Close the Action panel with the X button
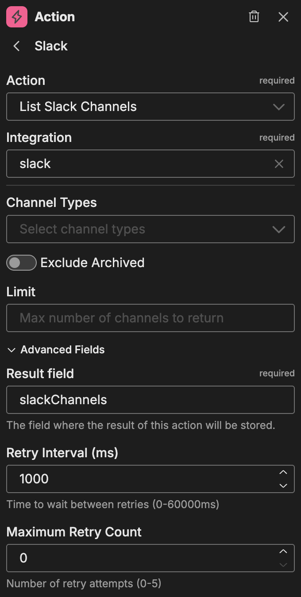Screen dimensions: 301x597 point(283,17)
